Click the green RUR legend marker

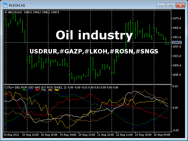coord(24,90)
